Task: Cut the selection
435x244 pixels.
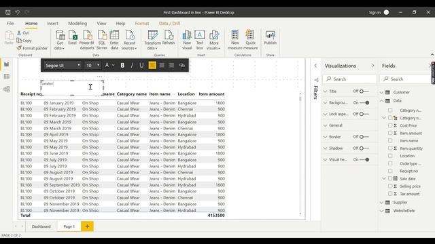Action: [22, 33]
